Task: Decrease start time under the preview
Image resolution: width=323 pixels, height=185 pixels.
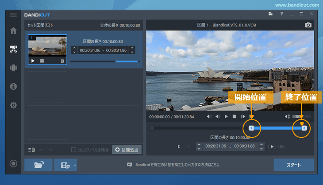Action: (x=199, y=148)
